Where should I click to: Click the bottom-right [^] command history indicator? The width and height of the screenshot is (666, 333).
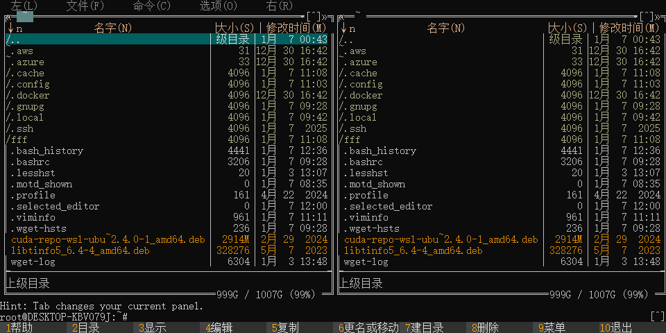pyautogui.click(x=658, y=316)
